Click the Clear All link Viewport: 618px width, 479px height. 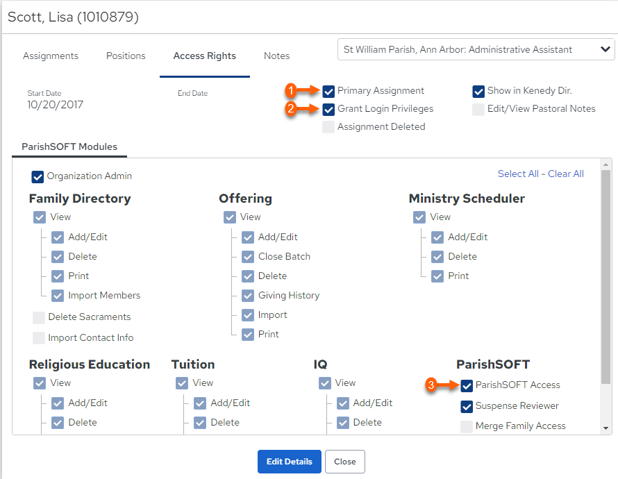tap(566, 174)
